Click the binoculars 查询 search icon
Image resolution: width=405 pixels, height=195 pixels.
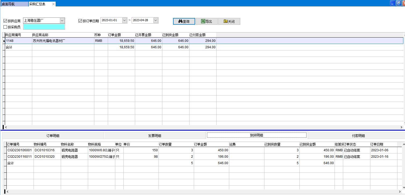(x=180, y=21)
